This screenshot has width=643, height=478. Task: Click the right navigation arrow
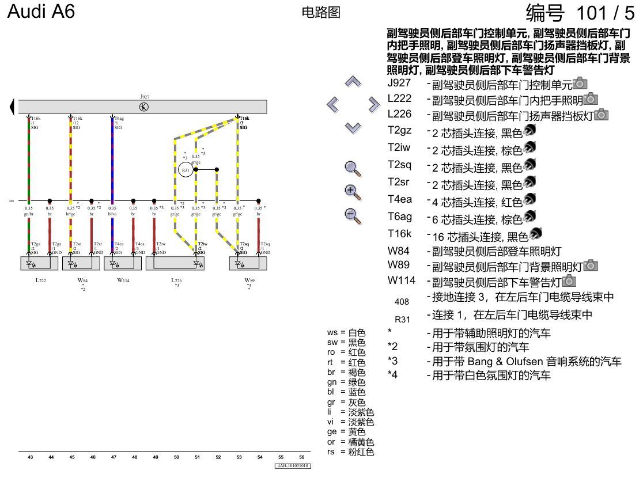pyautogui.click(x=373, y=105)
